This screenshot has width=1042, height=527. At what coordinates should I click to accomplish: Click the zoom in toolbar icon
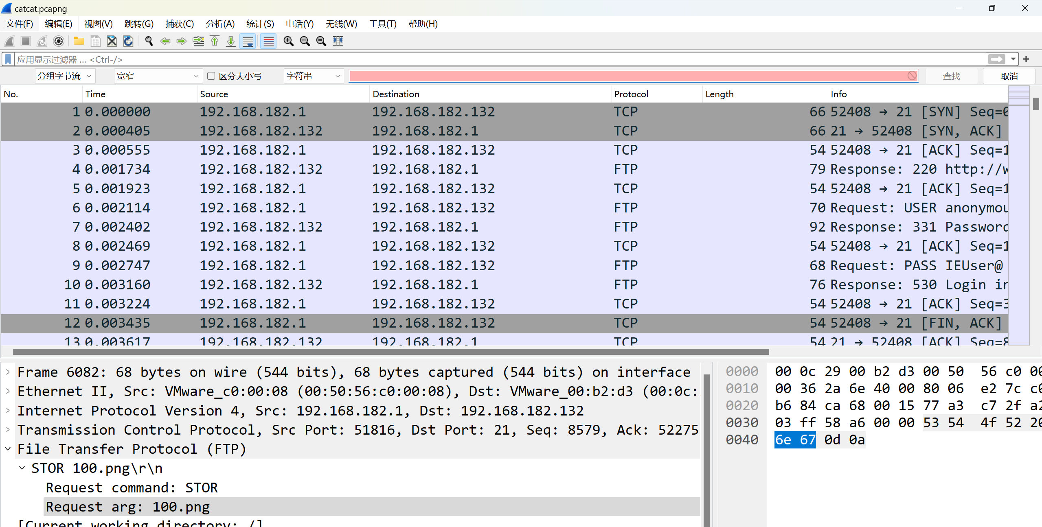pos(288,41)
